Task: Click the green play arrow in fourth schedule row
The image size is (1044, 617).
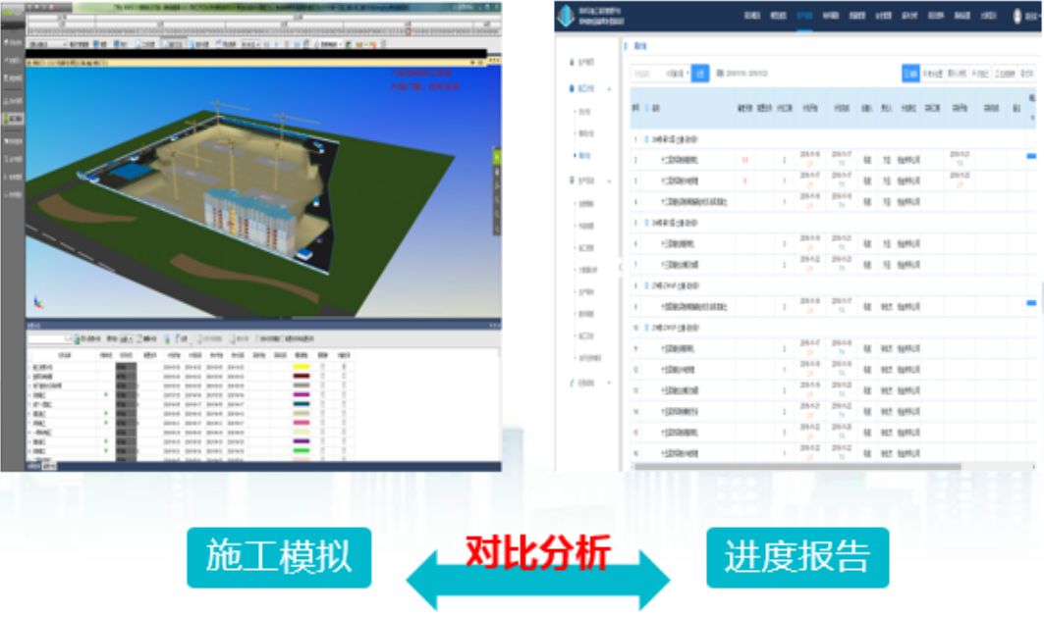Action: coord(105,394)
